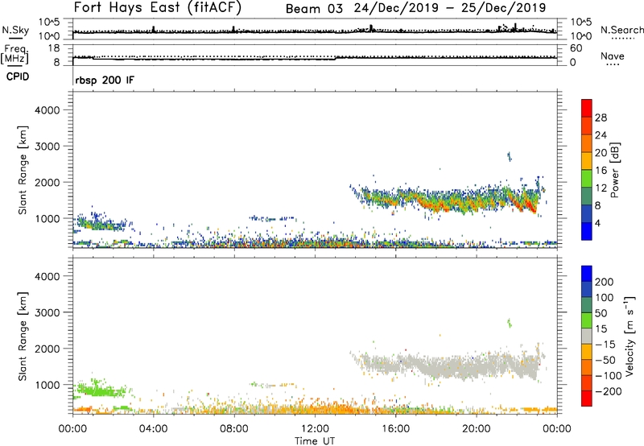Click the 'CPID' label
This screenshot has height=446, width=644.
(17, 76)
